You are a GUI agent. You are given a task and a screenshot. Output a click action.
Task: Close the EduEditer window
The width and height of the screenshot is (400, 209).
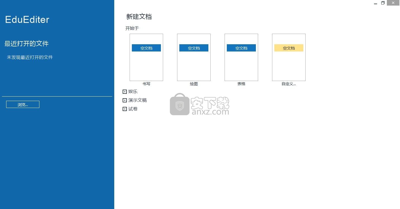pyautogui.click(x=393, y=3)
